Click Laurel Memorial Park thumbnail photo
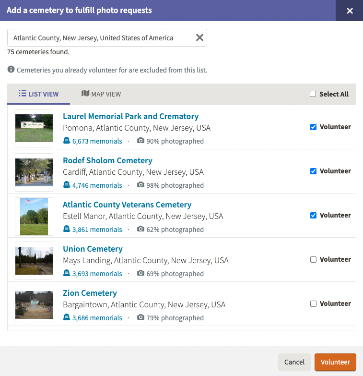Screen dimensions: 363x376 tap(34, 128)
